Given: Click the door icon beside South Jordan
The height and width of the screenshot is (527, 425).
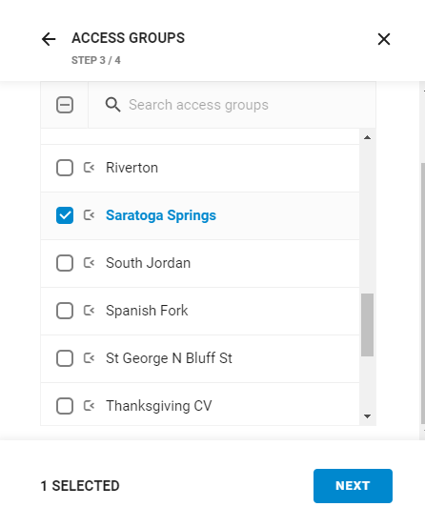Looking at the screenshot, I should pos(89,263).
